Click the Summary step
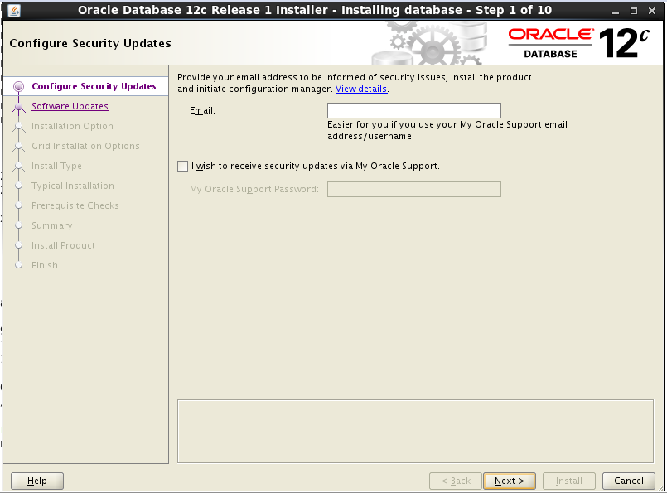This screenshot has height=493, width=667. tap(52, 226)
